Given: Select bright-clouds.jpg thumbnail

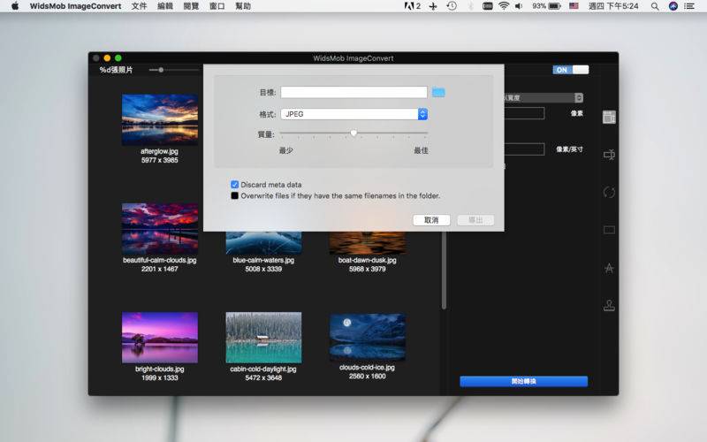Looking at the screenshot, I should (x=160, y=338).
